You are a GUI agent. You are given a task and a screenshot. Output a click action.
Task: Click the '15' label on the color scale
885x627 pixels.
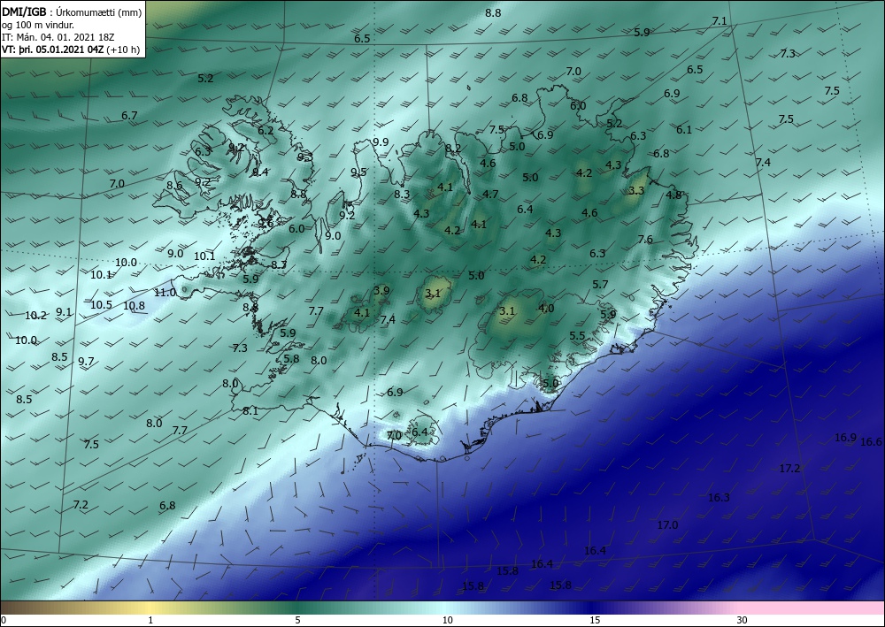click(595, 621)
